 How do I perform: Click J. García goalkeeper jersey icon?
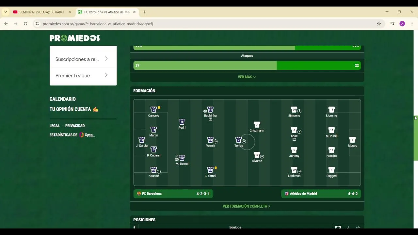(141, 140)
